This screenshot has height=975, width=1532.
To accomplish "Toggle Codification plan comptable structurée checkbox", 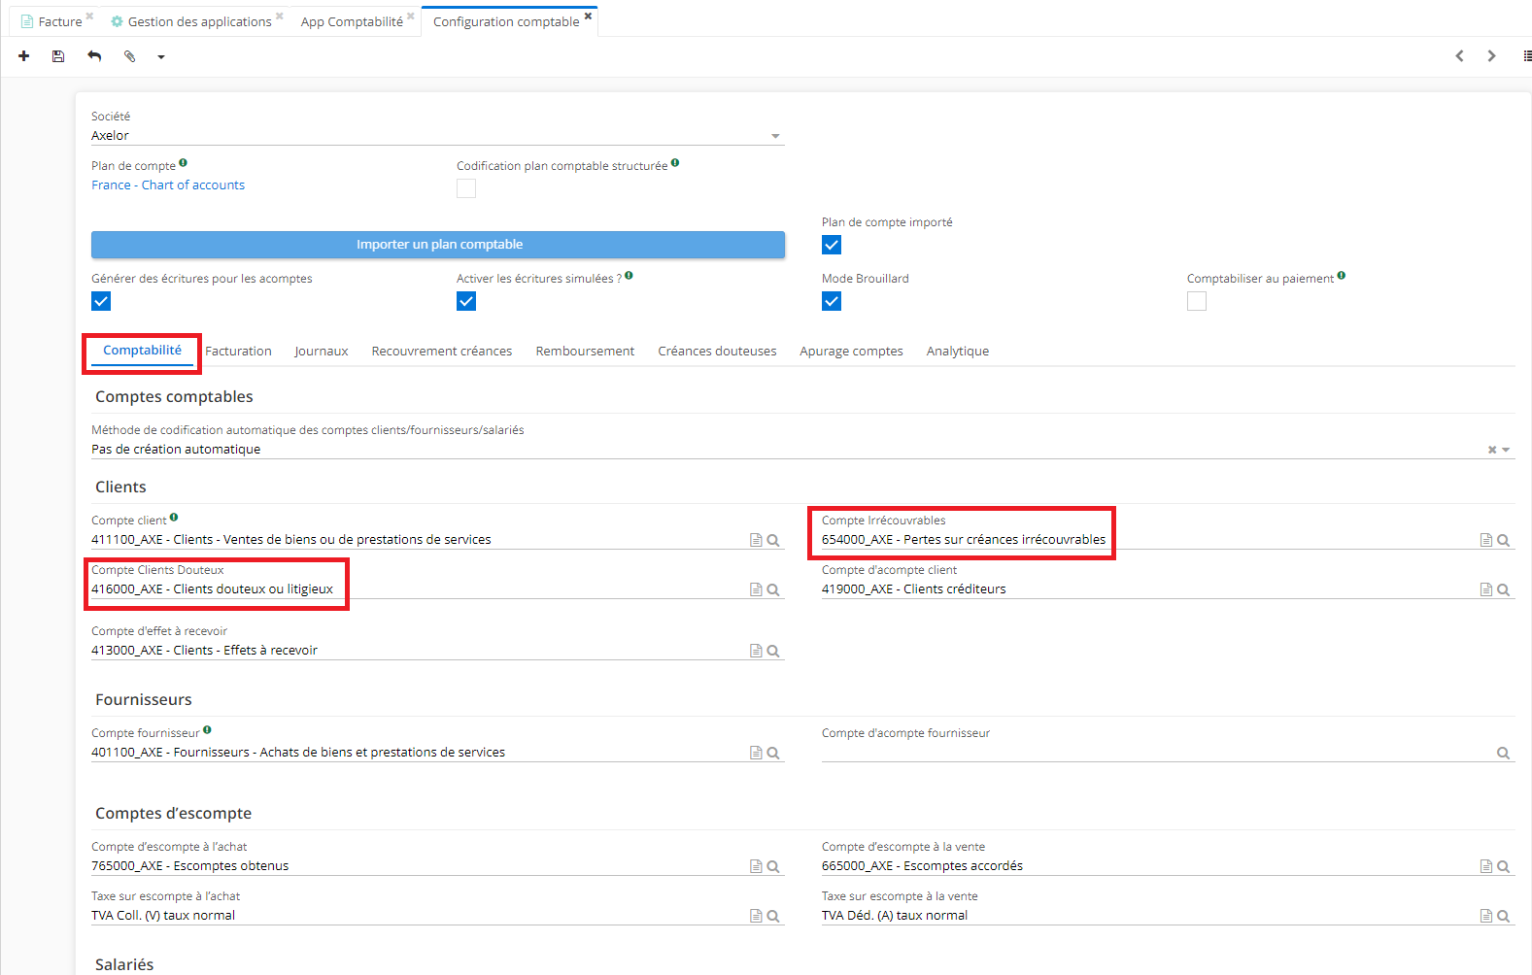I will pos(466,188).
